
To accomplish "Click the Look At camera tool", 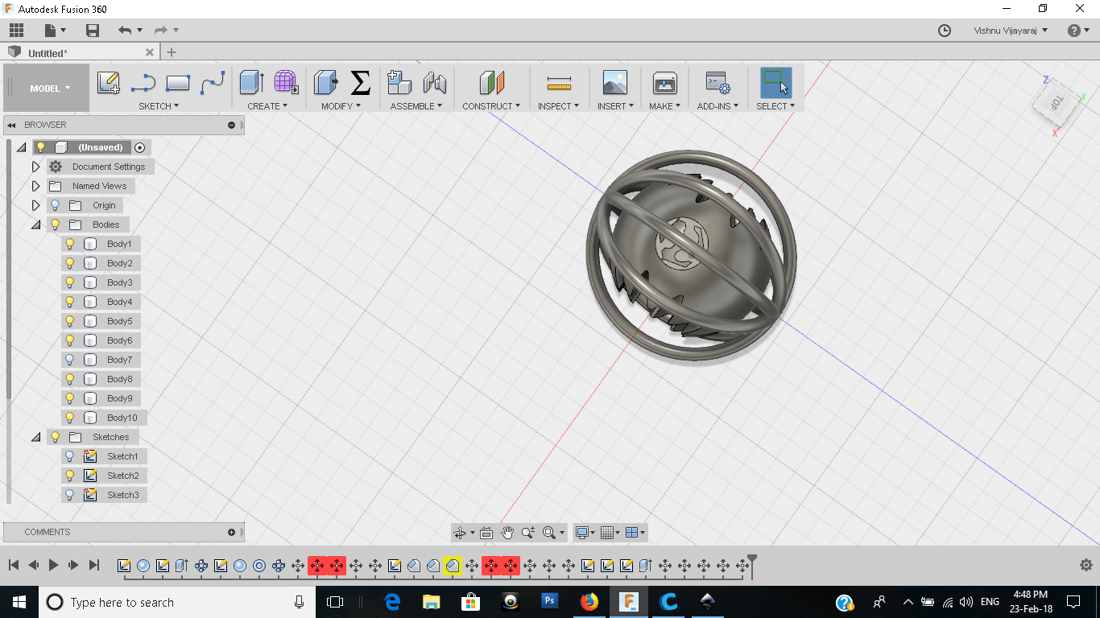I will 486,533.
